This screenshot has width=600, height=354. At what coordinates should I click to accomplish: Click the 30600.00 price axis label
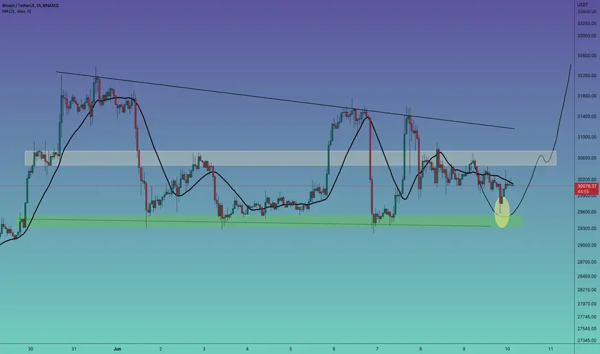[x=586, y=158]
